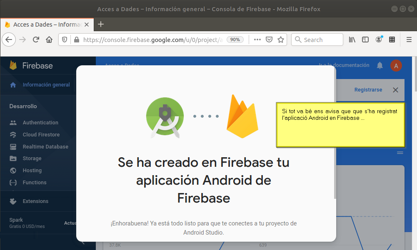Open Información general in sidebar
This screenshot has width=417, height=250.
tap(46, 85)
